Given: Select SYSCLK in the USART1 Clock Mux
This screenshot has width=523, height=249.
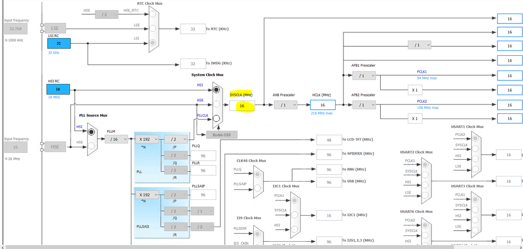Looking at the screenshot, I should 475,148.
